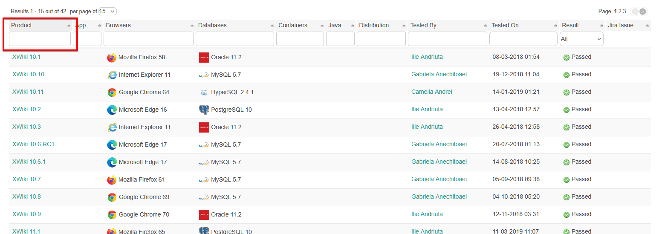Click the Internet Explorer icon in XWiki 10.3 row

pos(112,127)
